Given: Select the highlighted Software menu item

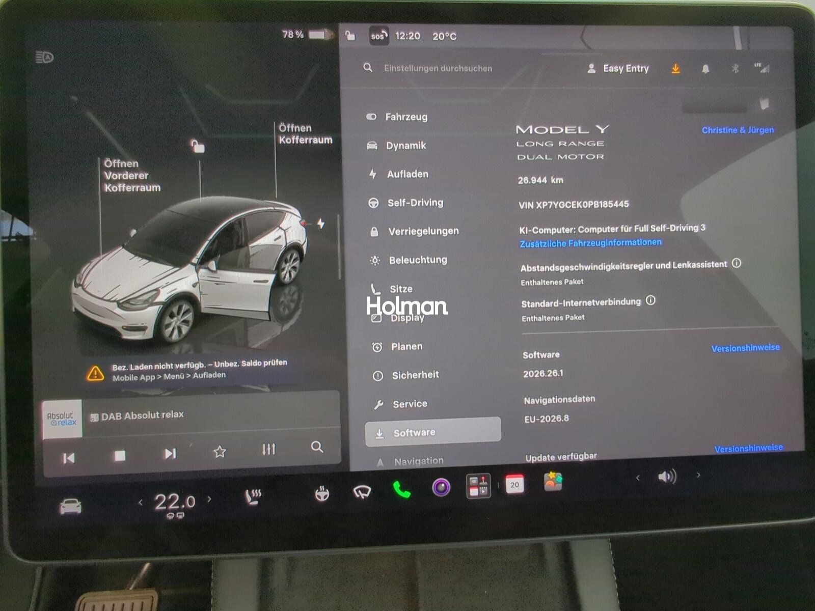Looking at the screenshot, I should [433, 432].
